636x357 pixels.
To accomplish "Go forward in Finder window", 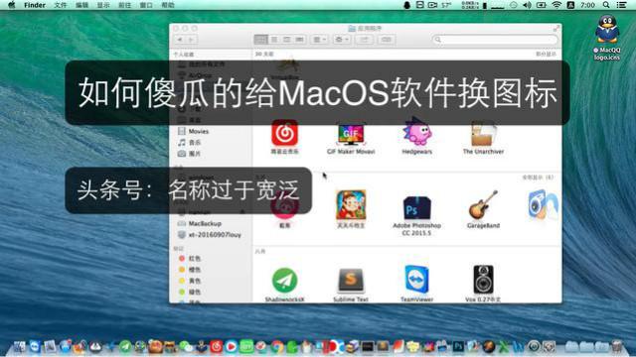I will (x=191, y=40).
